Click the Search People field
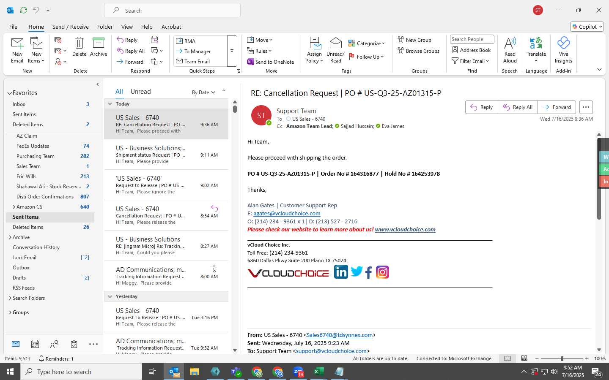The height and width of the screenshot is (380, 609). pyautogui.click(x=472, y=39)
